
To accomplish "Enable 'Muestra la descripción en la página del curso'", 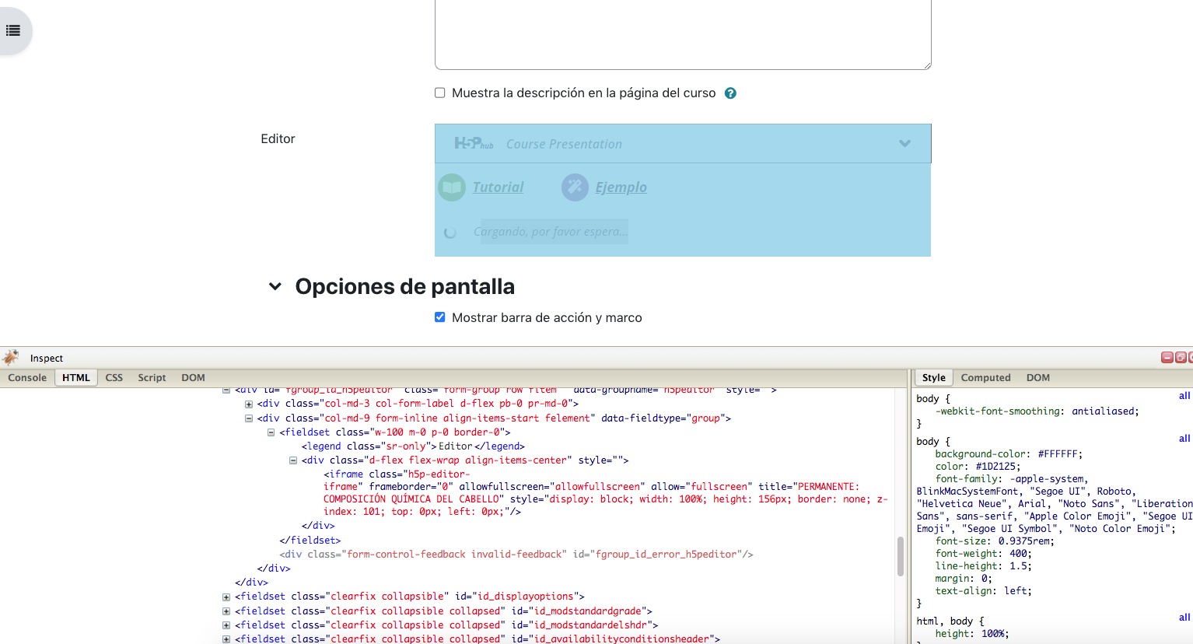I will pos(440,93).
